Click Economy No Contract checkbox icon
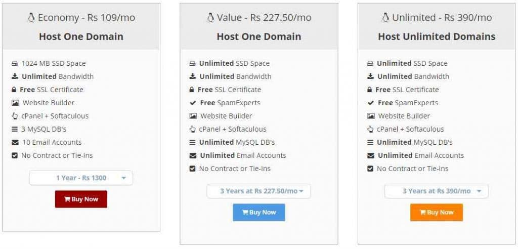 [15, 155]
